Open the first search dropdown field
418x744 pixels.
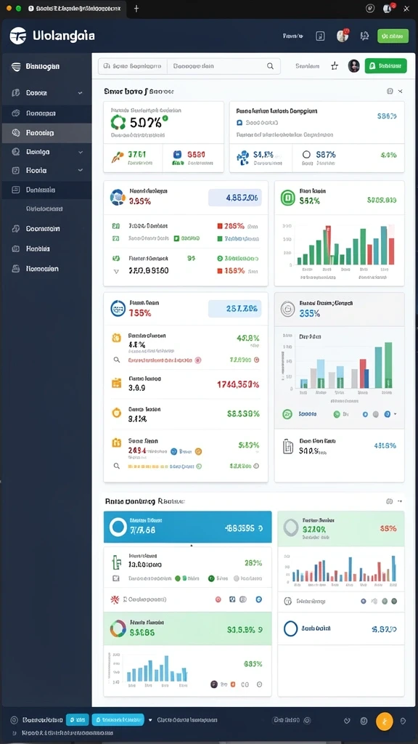coord(133,66)
